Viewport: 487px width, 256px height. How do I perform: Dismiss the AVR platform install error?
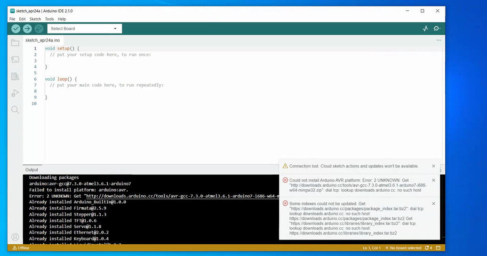tap(433, 180)
